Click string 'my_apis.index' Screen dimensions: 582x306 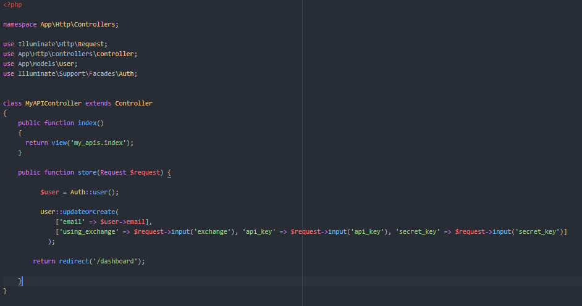tap(98, 143)
